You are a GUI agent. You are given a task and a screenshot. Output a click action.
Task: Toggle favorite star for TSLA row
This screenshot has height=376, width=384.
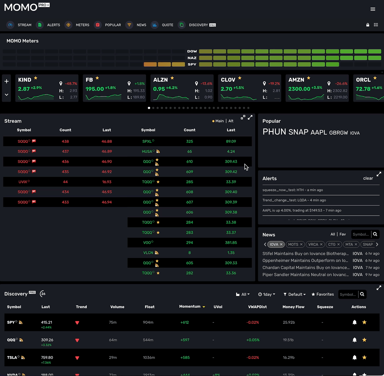point(364,358)
